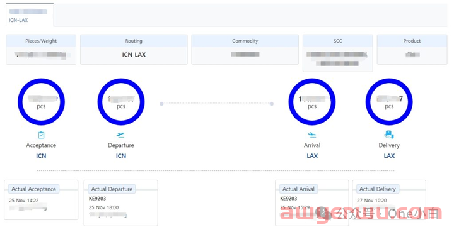Click ICN under Departure
This screenshot has width=454, height=232.
121,156
